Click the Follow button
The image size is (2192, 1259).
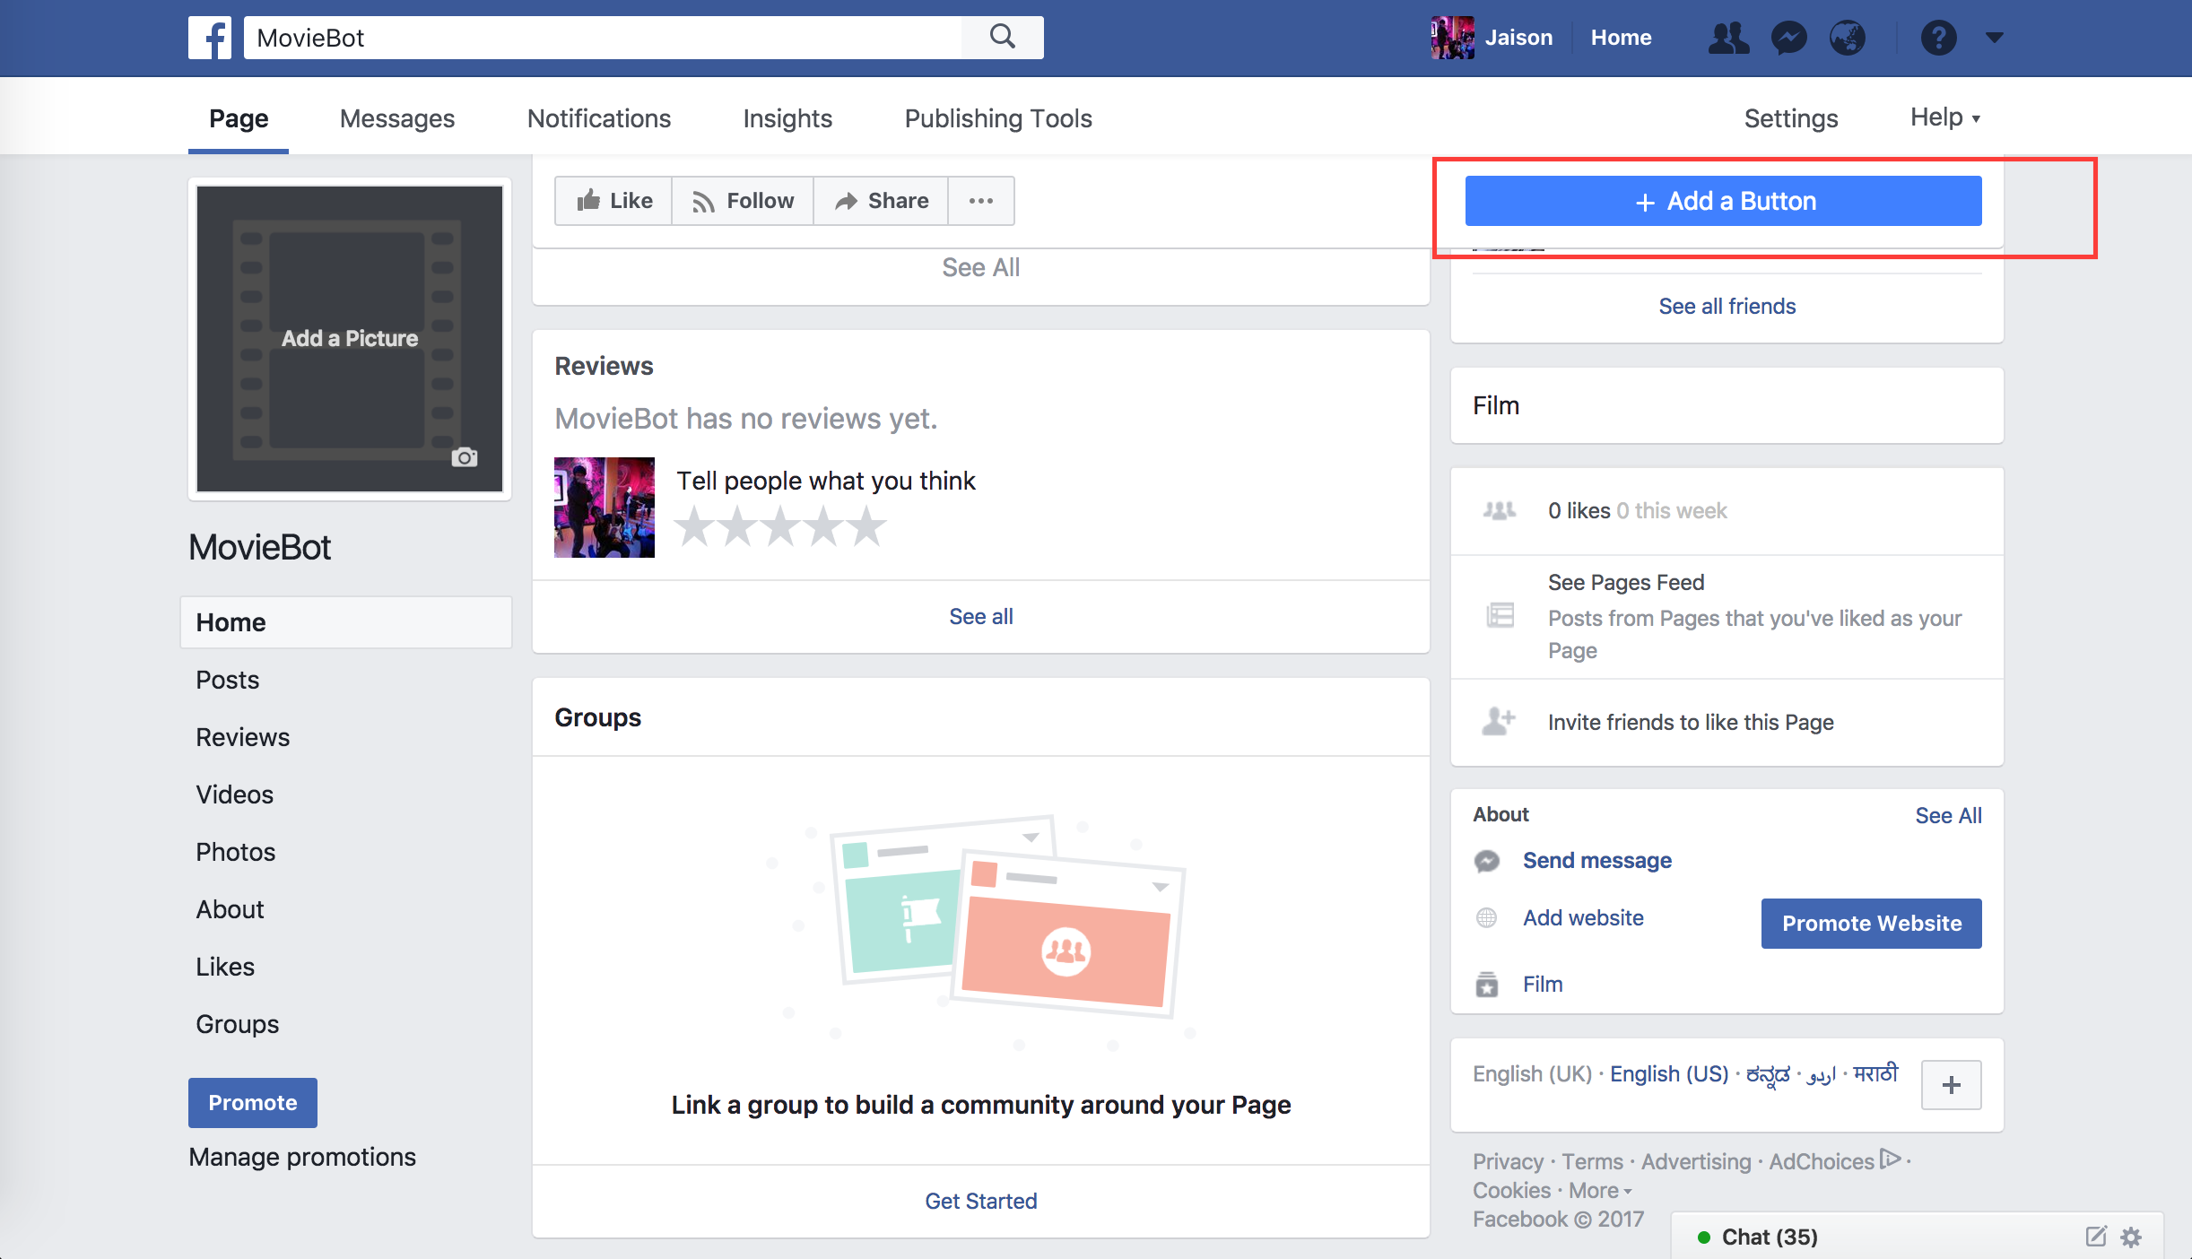[743, 201]
